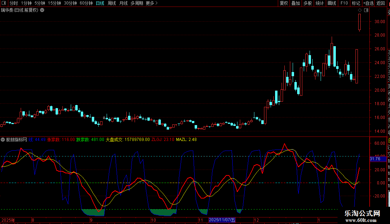390x224 pixels.
Task: Toggle the sidebar panel icon at top-left
Action: point(4,3)
